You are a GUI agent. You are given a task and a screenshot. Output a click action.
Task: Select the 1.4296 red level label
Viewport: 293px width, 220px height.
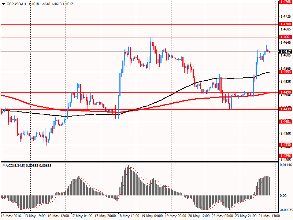286,155
